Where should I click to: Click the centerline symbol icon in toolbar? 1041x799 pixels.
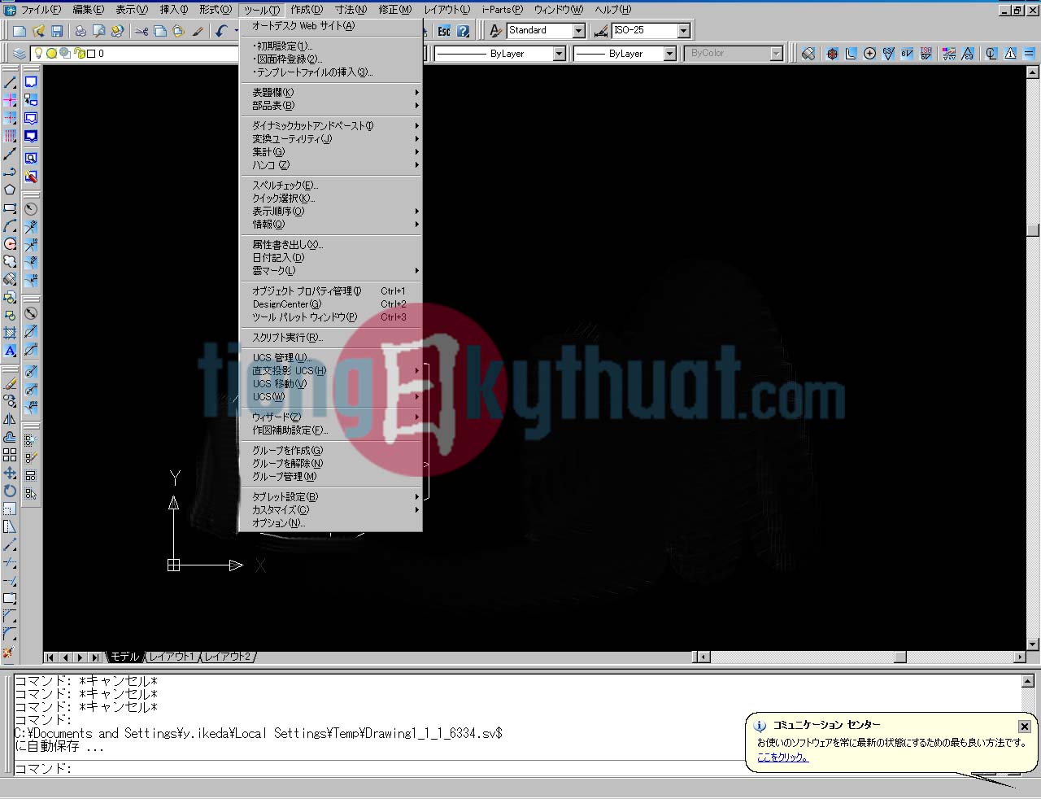click(x=991, y=54)
